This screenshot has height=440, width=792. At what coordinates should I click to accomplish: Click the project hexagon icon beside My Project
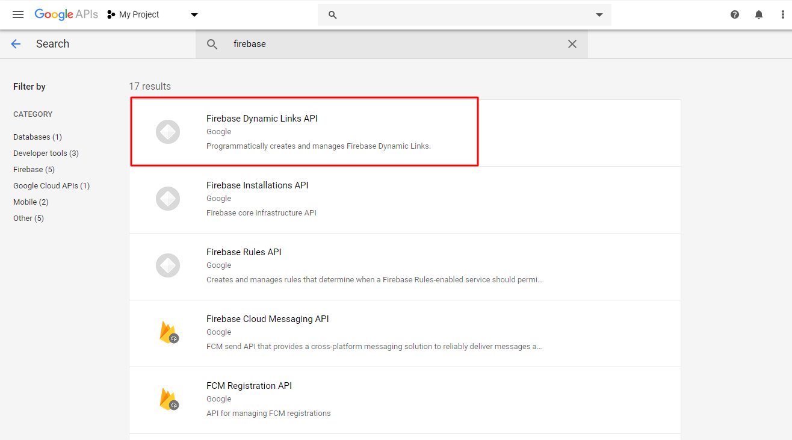click(111, 14)
